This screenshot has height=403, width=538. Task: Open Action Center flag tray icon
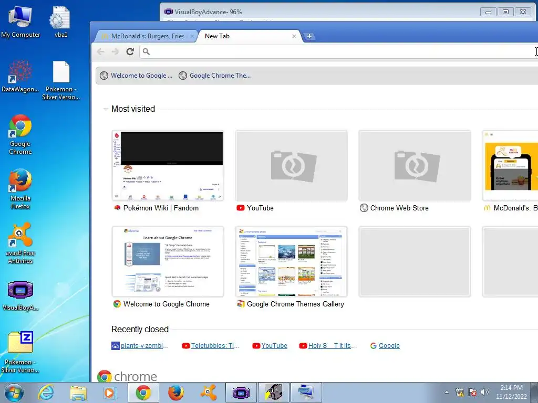click(472, 393)
